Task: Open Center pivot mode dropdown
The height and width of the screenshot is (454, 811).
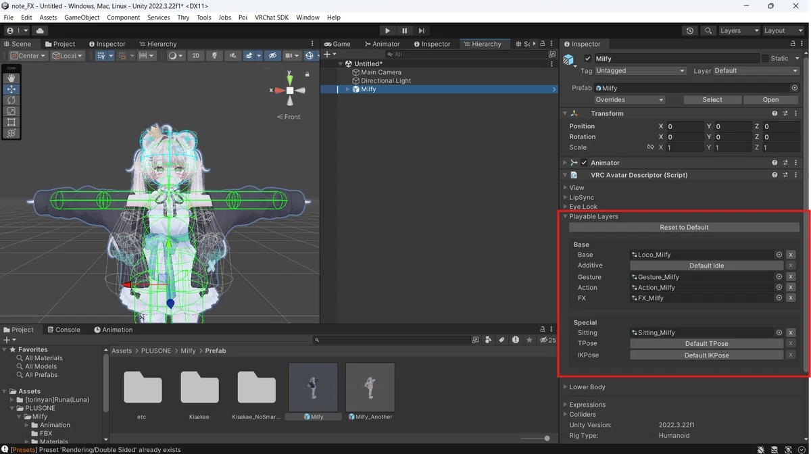Action: 28,55
